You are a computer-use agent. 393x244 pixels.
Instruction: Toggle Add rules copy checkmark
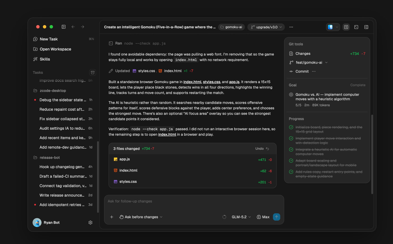tap(291, 172)
